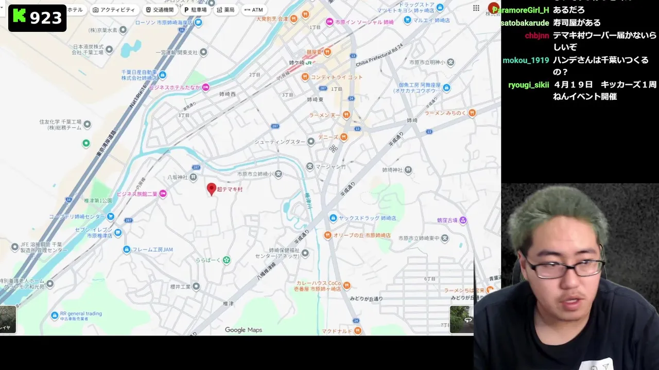Click chat username satobakarude
Image resolution: width=659 pixels, height=370 pixels.
coord(525,23)
